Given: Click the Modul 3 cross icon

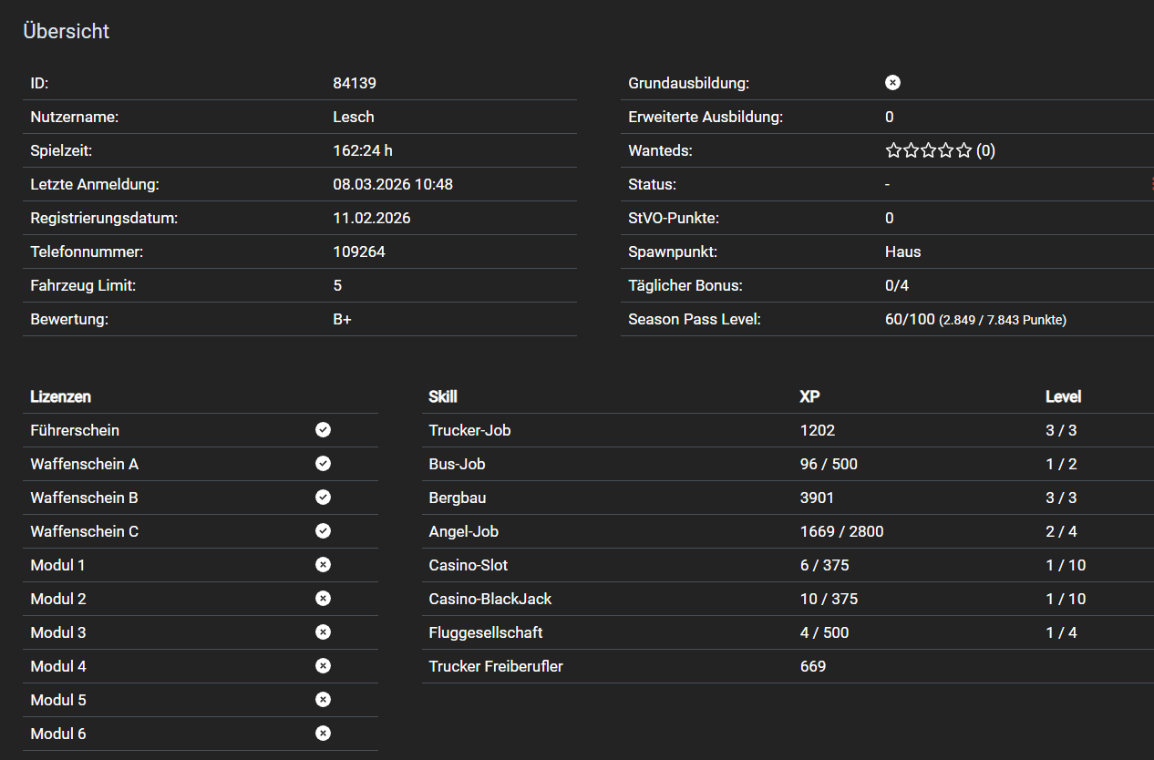Looking at the screenshot, I should pos(323,632).
